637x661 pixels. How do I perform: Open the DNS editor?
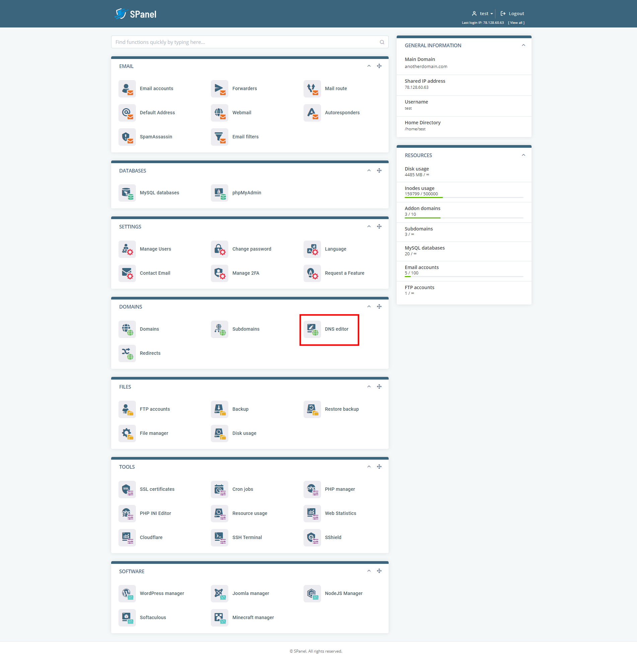click(312, 329)
